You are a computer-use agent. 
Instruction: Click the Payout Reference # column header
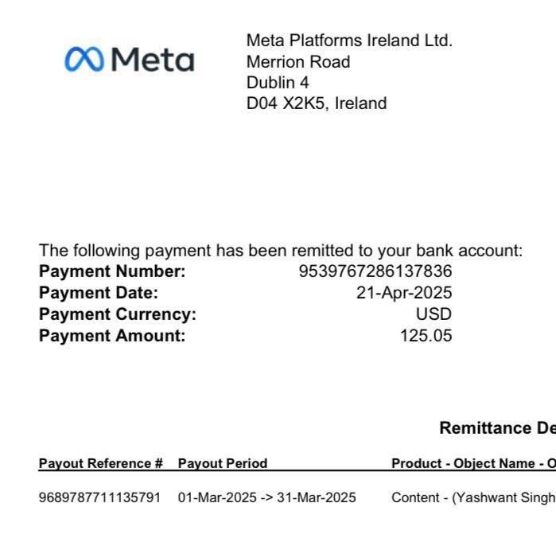pos(101,463)
